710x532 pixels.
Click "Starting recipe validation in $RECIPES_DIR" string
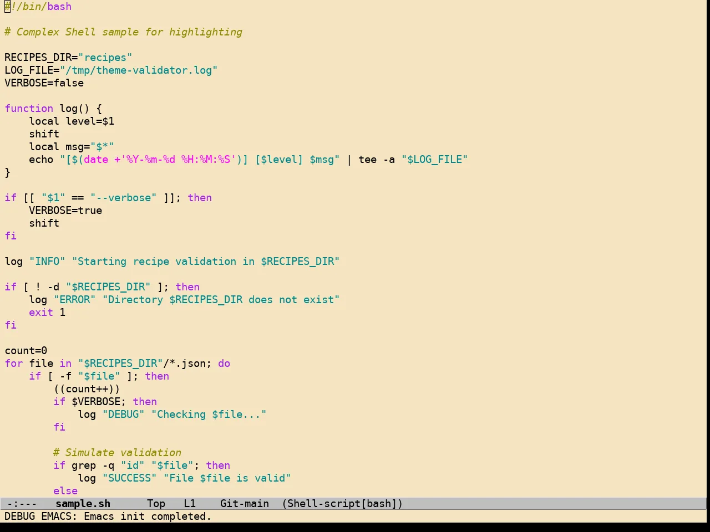pyautogui.click(x=206, y=262)
